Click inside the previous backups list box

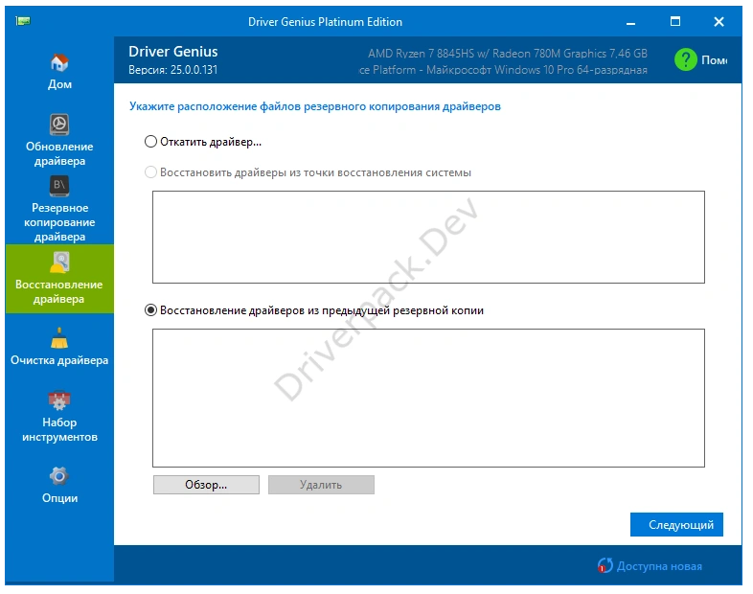click(x=428, y=398)
